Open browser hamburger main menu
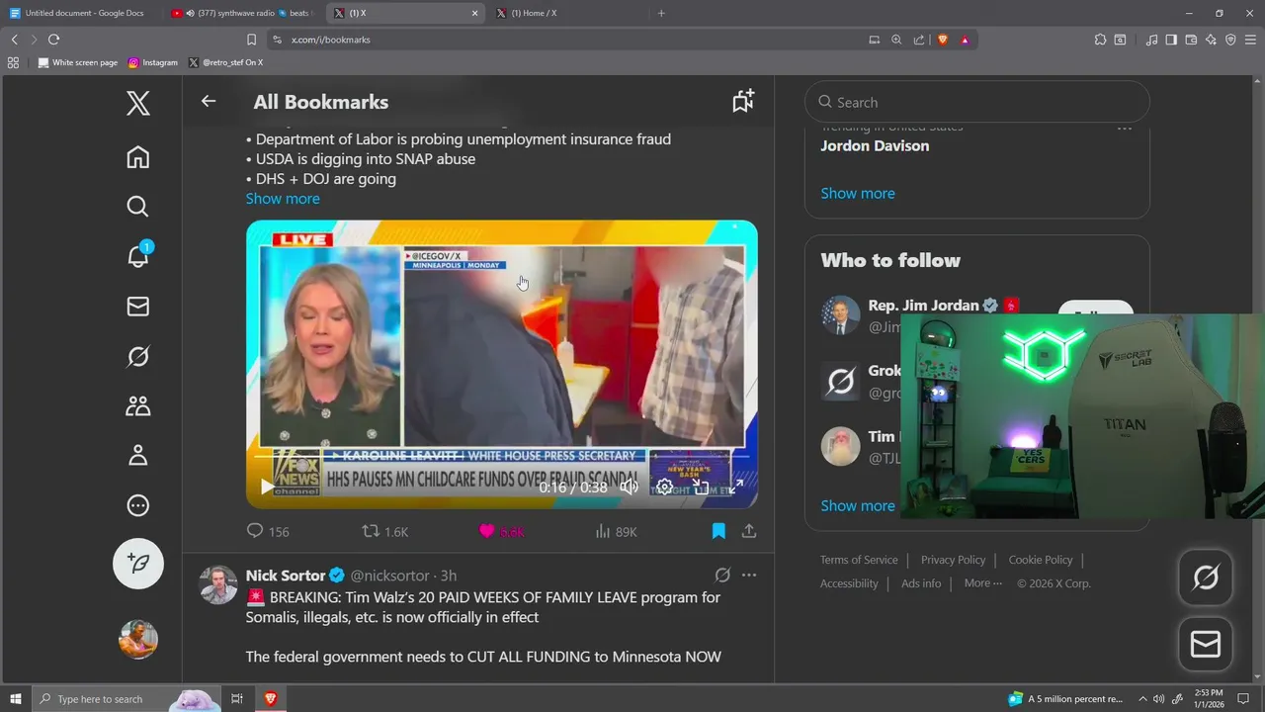 click(x=1248, y=40)
